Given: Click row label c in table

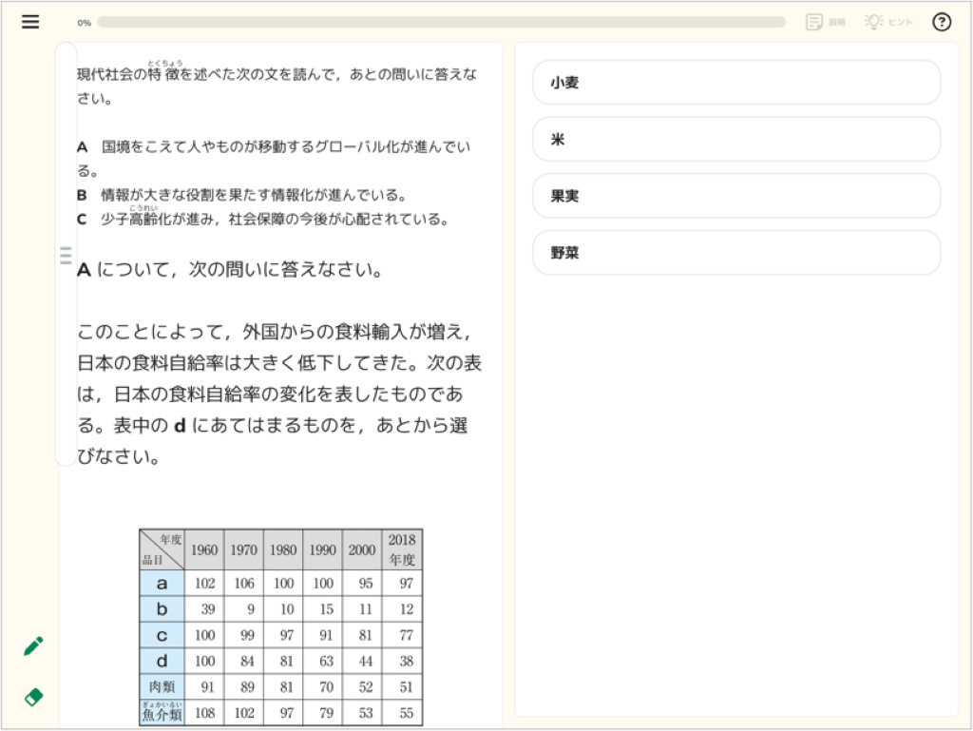Looking at the screenshot, I should (162, 635).
